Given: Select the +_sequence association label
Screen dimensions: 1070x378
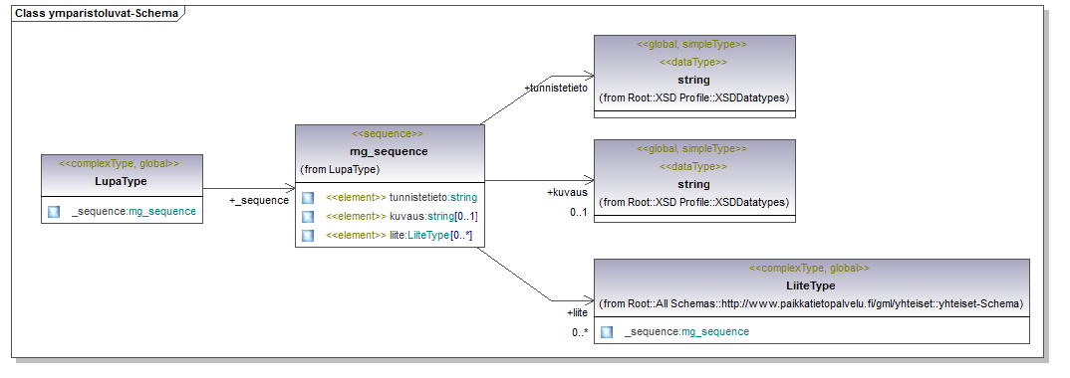Looking at the screenshot, I should 259,200.
